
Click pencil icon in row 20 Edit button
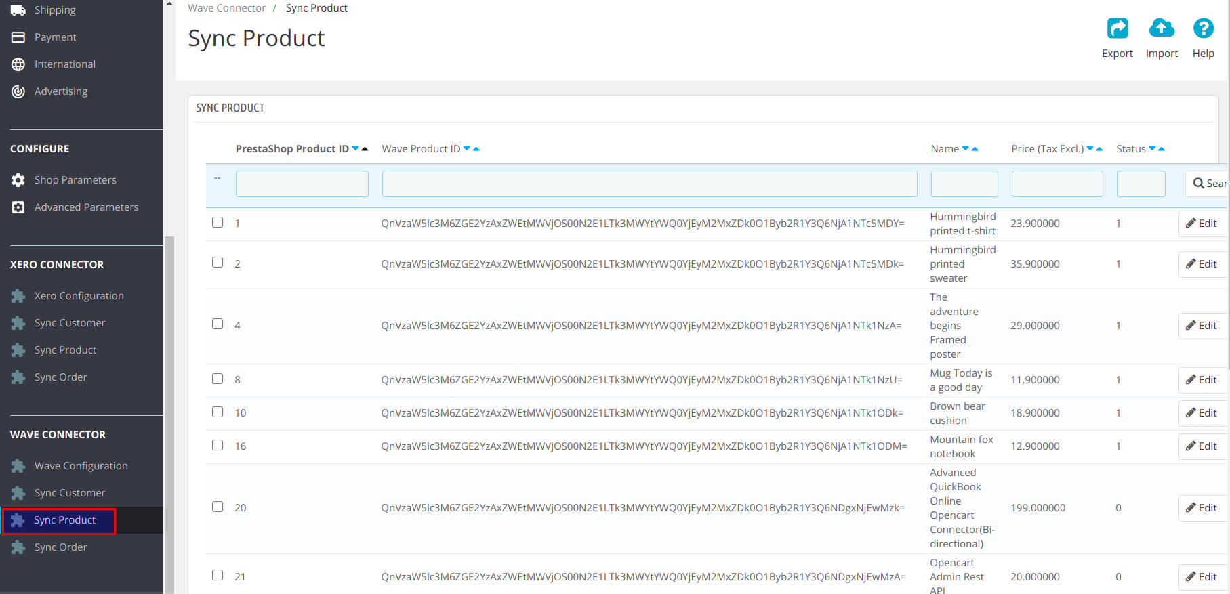(x=1191, y=508)
